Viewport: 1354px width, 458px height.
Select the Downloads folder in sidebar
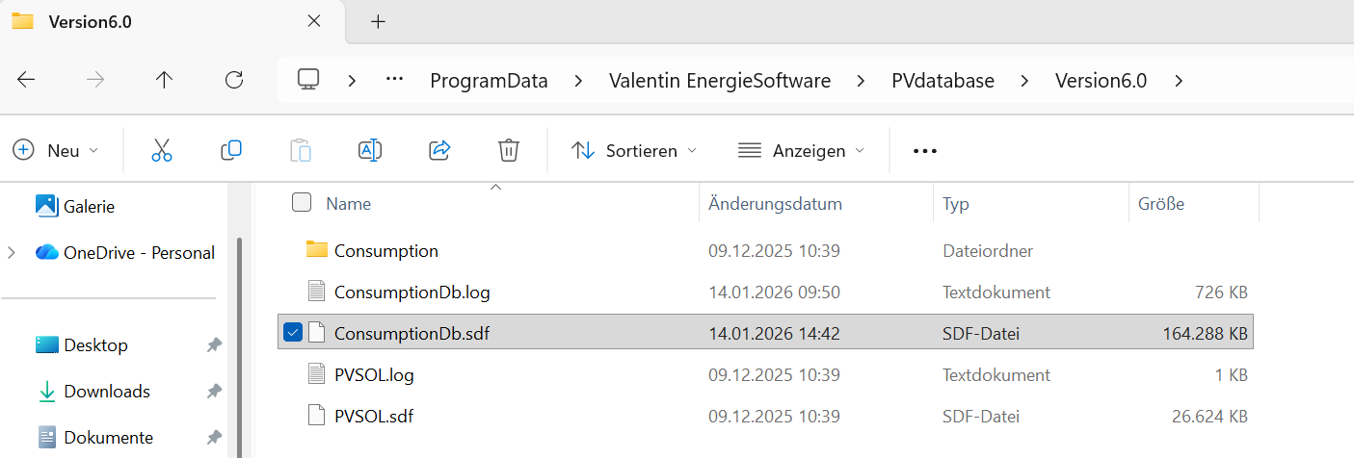tap(106, 392)
